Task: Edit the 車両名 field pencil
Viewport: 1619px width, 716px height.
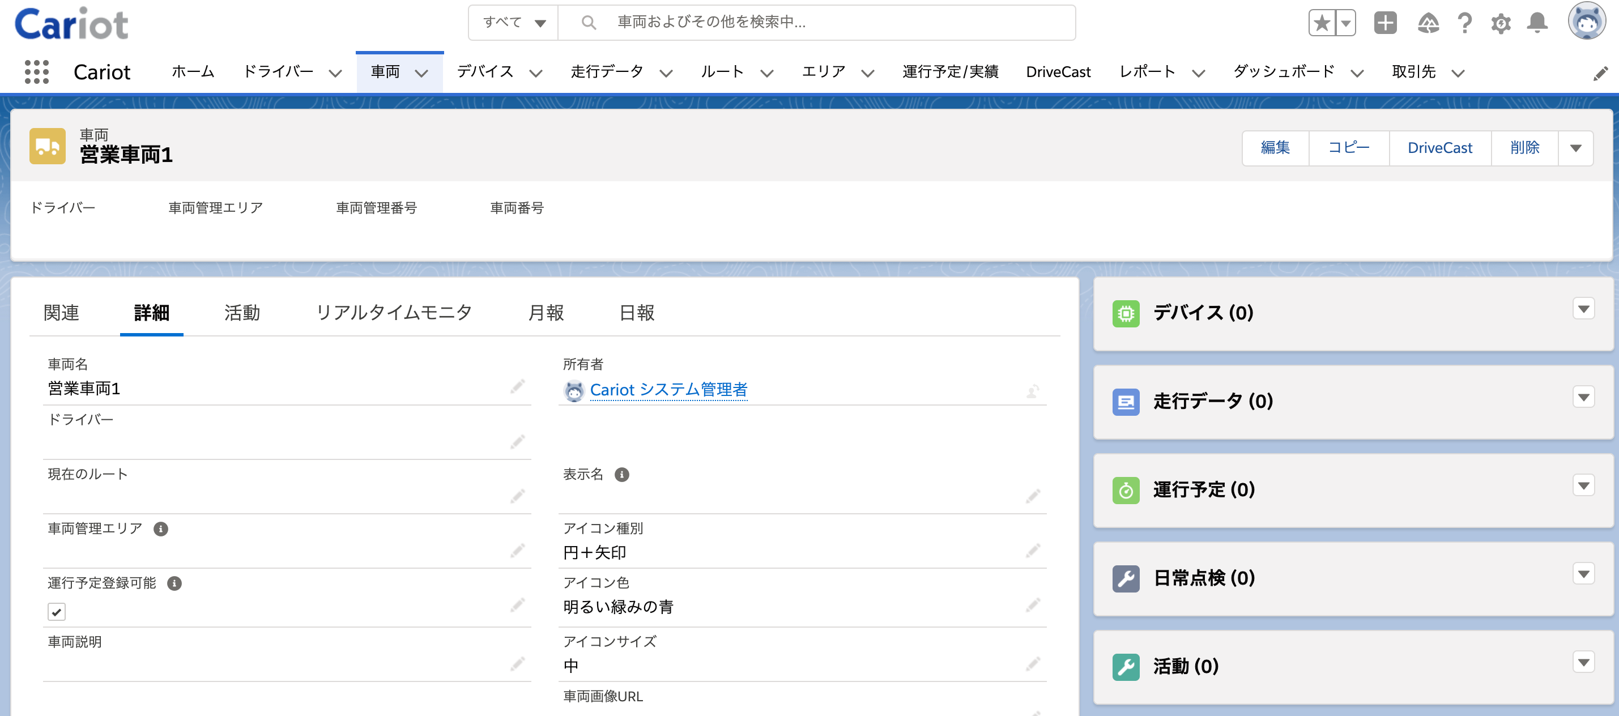Action: [x=517, y=386]
